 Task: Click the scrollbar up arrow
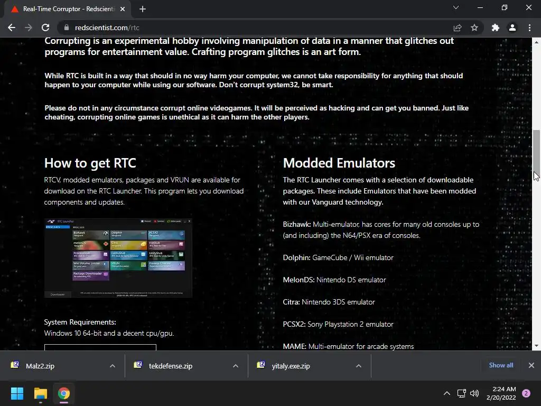[536, 42]
